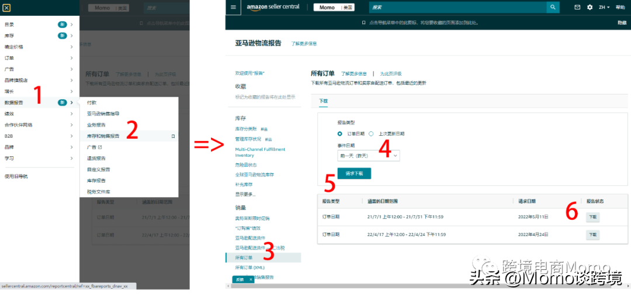Click 隐藏 to hide the notice bar
Screen dimensions: 631x295
pos(622,23)
